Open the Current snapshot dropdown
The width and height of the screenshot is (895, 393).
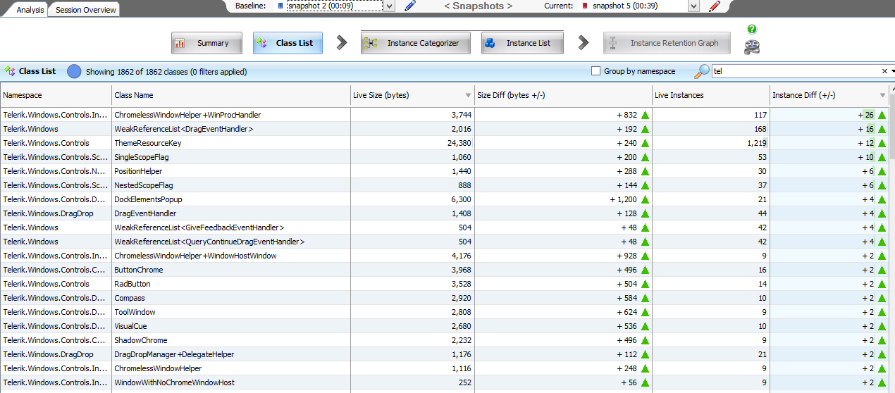tap(694, 6)
